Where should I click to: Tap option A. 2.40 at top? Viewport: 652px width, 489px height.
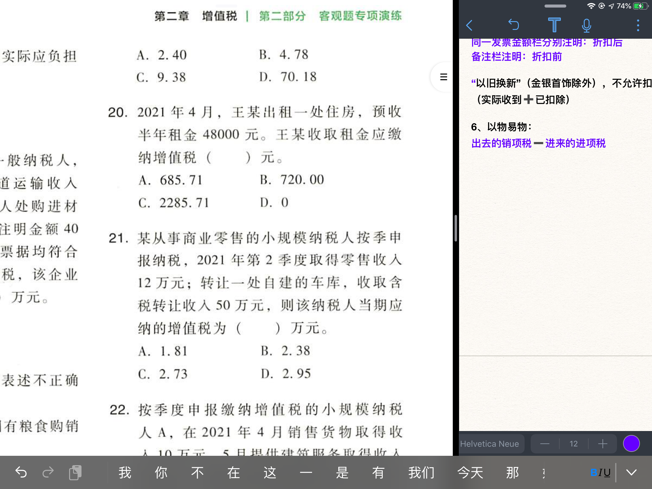pos(161,55)
